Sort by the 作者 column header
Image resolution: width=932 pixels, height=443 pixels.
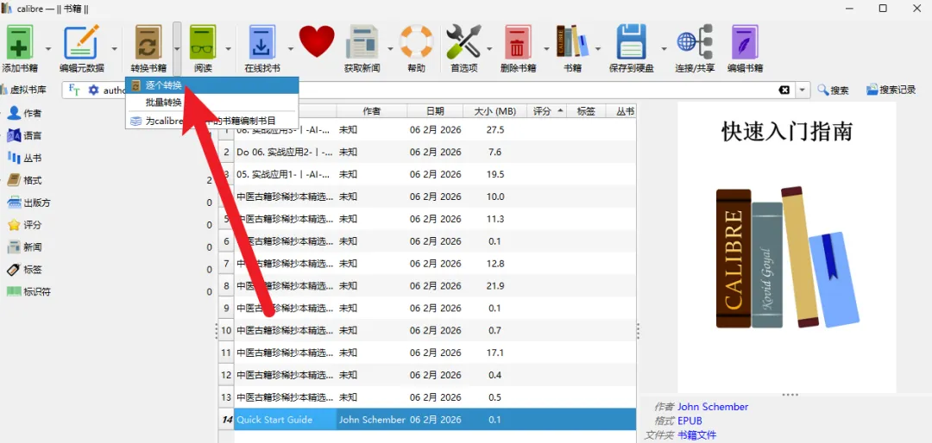[371, 111]
